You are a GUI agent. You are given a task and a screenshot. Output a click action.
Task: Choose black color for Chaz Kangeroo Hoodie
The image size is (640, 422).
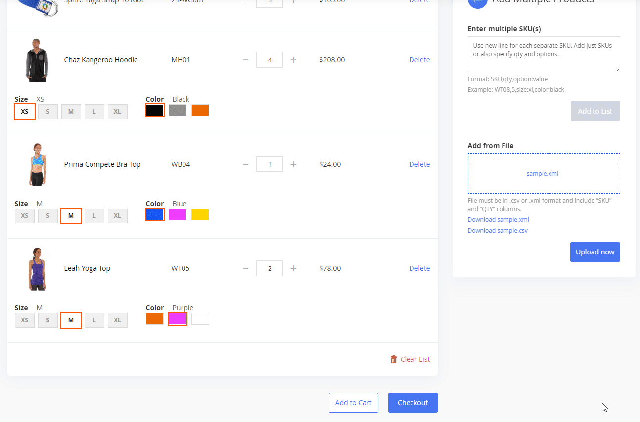click(155, 110)
